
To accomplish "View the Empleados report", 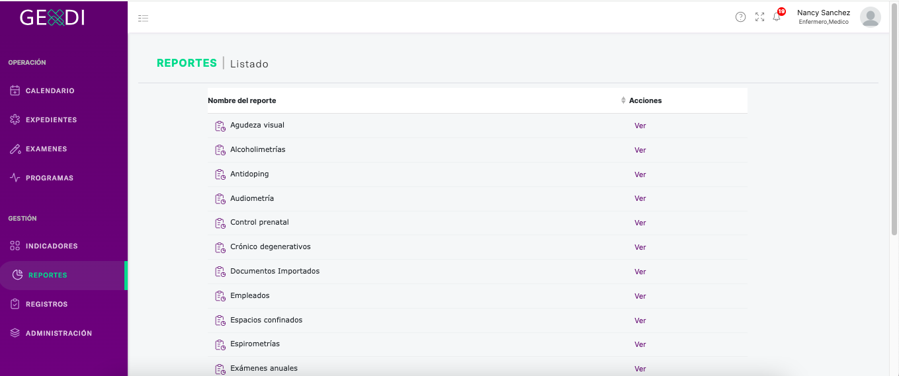I will coord(640,296).
